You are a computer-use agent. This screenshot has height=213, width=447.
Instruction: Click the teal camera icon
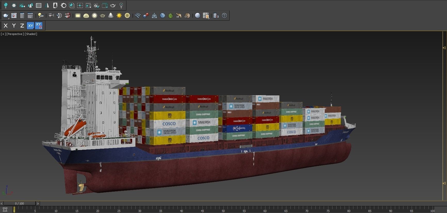pyautogui.click(x=22, y=5)
